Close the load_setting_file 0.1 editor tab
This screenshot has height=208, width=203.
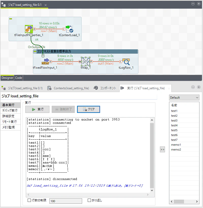coord(46,5)
